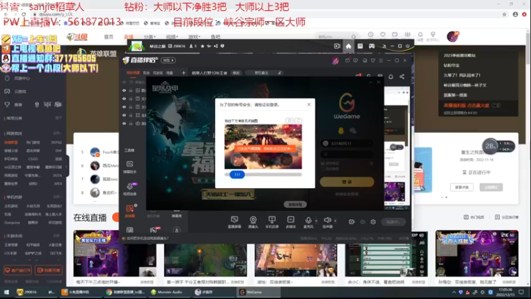Click the blue captcha slider handle

tap(237, 175)
